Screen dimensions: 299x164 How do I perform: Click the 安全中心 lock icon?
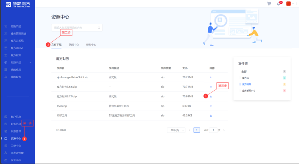coord(6,160)
